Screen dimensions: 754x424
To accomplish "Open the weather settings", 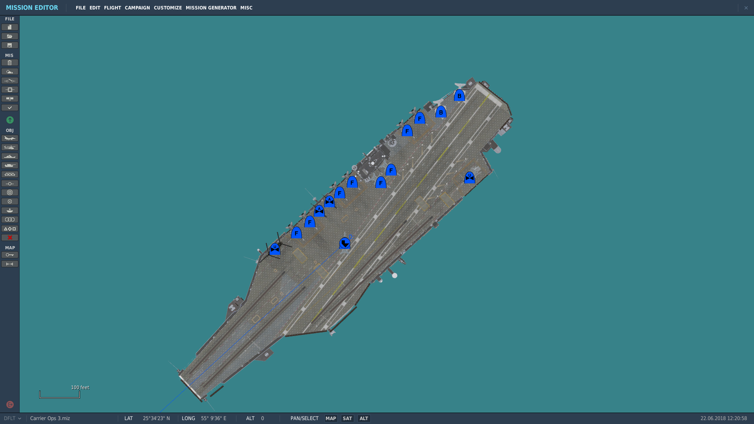I will 10,71.
